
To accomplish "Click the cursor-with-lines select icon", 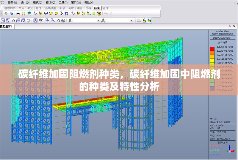I will click(x=13, y=20).
